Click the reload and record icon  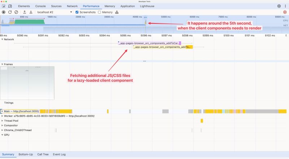(x=10, y=12)
